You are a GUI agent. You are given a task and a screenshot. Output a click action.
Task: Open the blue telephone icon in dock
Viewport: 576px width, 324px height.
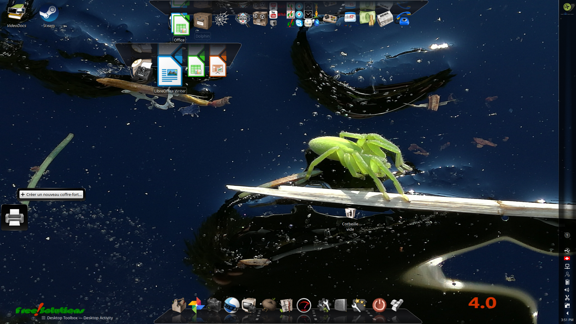(x=403, y=19)
